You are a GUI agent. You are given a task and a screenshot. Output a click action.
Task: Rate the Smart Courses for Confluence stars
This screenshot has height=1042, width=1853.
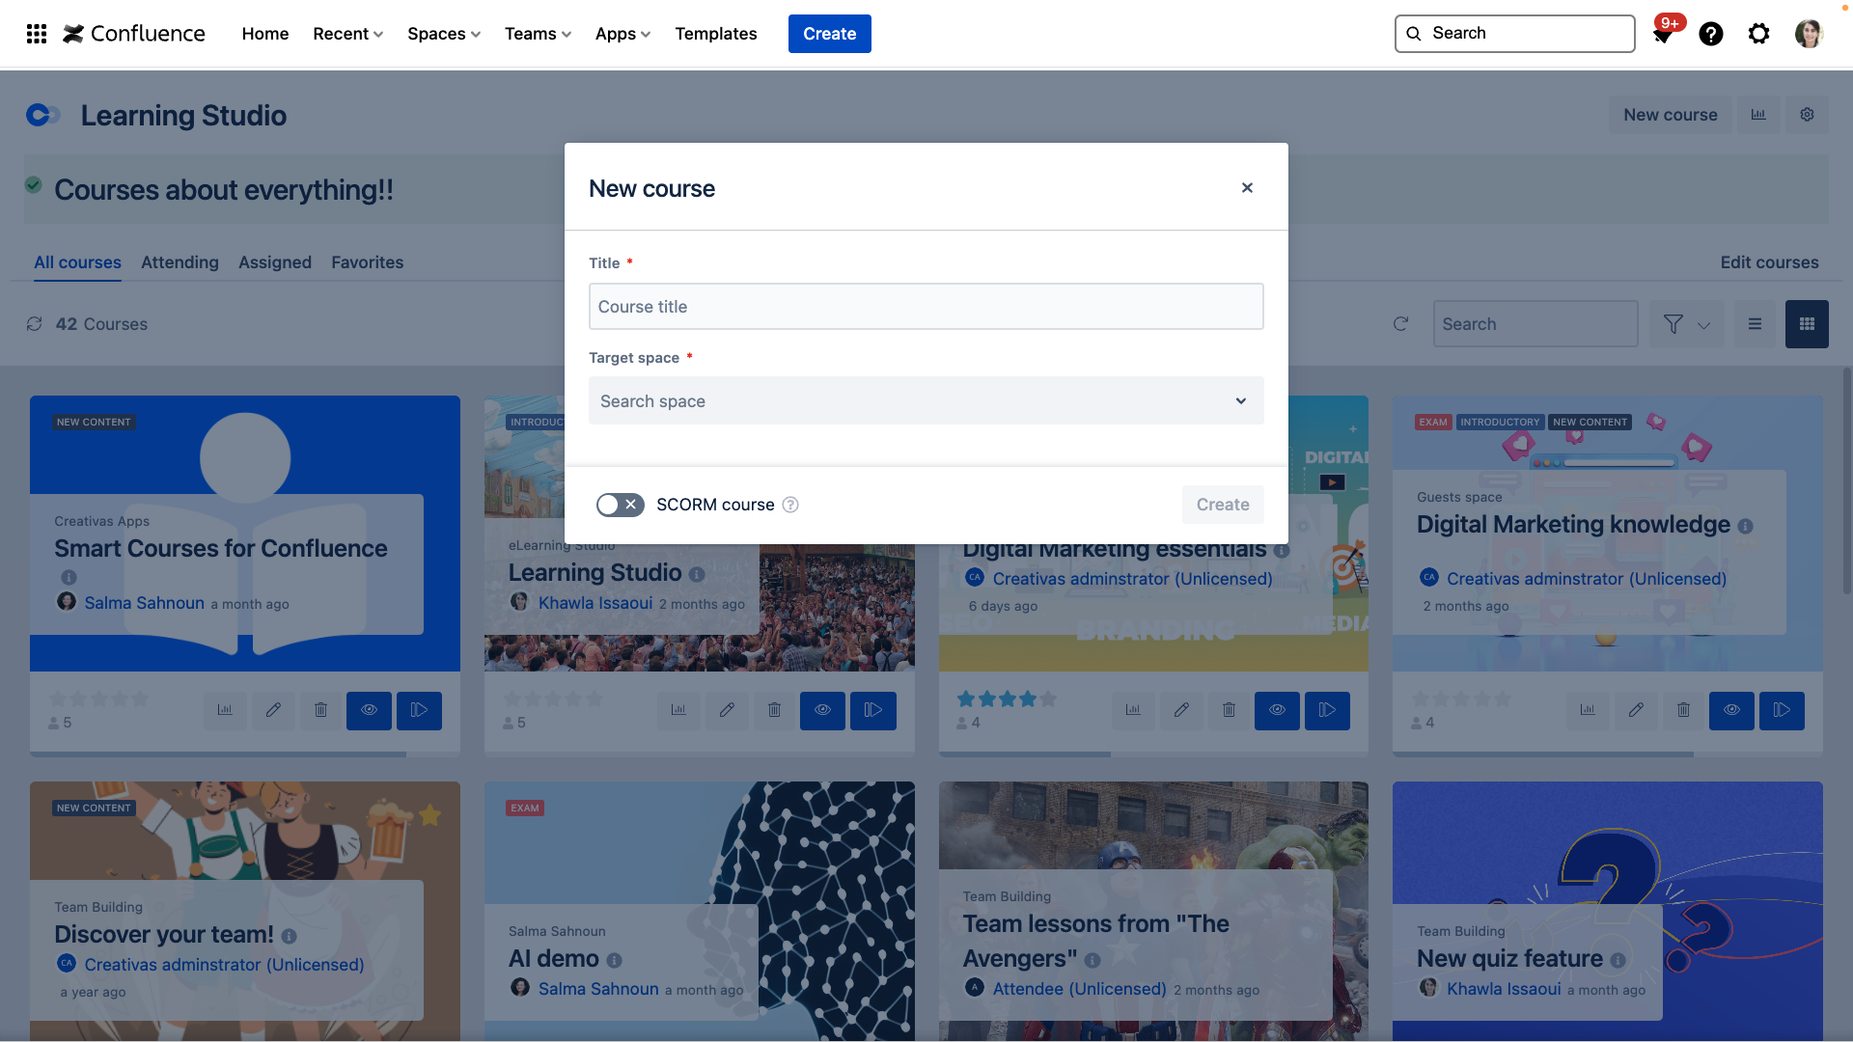pyautogui.click(x=98, y=699)
